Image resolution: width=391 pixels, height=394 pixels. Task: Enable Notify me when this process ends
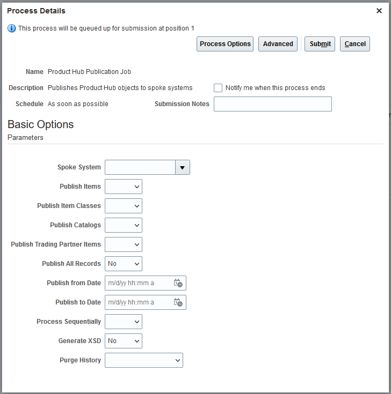pos(218,88)
